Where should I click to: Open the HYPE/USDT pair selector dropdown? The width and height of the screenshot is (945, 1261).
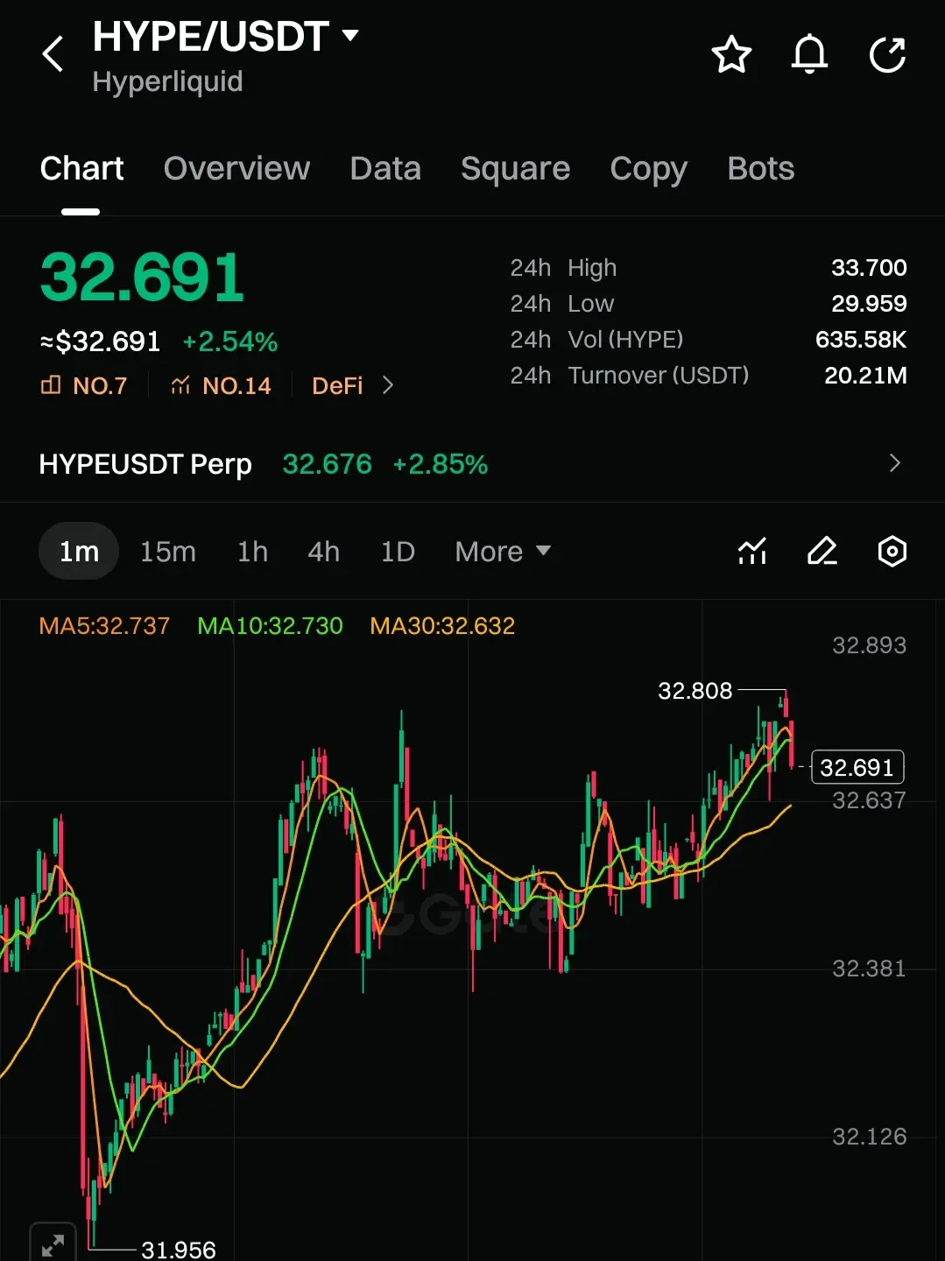click(225, 37)
